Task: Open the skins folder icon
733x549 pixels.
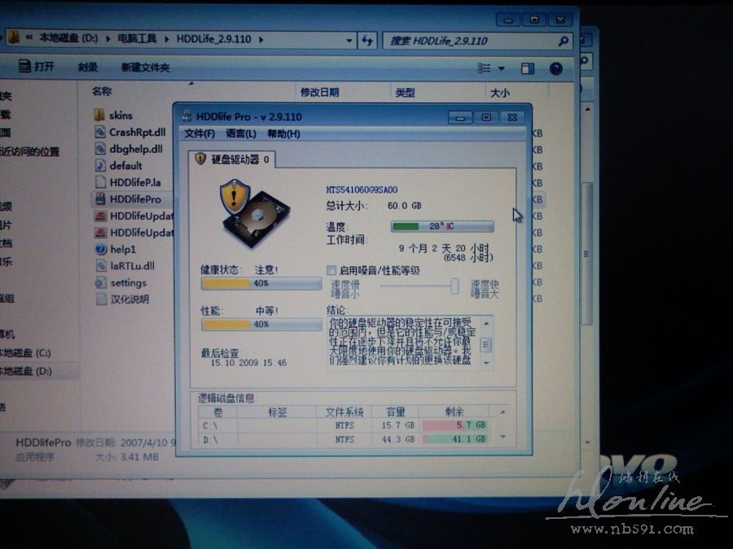Action: click(x=99, y=115)
